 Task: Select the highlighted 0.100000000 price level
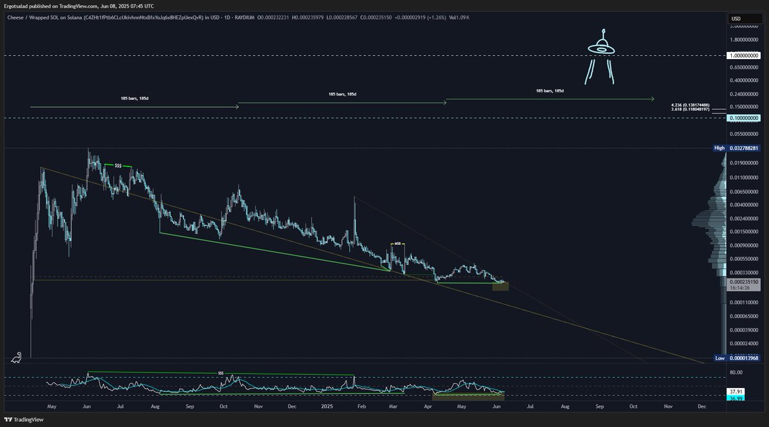[743, 119]
